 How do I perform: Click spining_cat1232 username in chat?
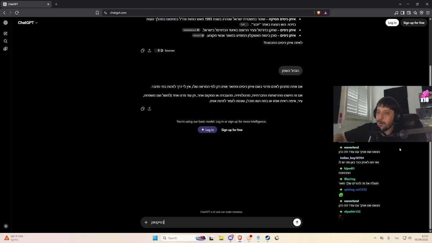(355, 190)
